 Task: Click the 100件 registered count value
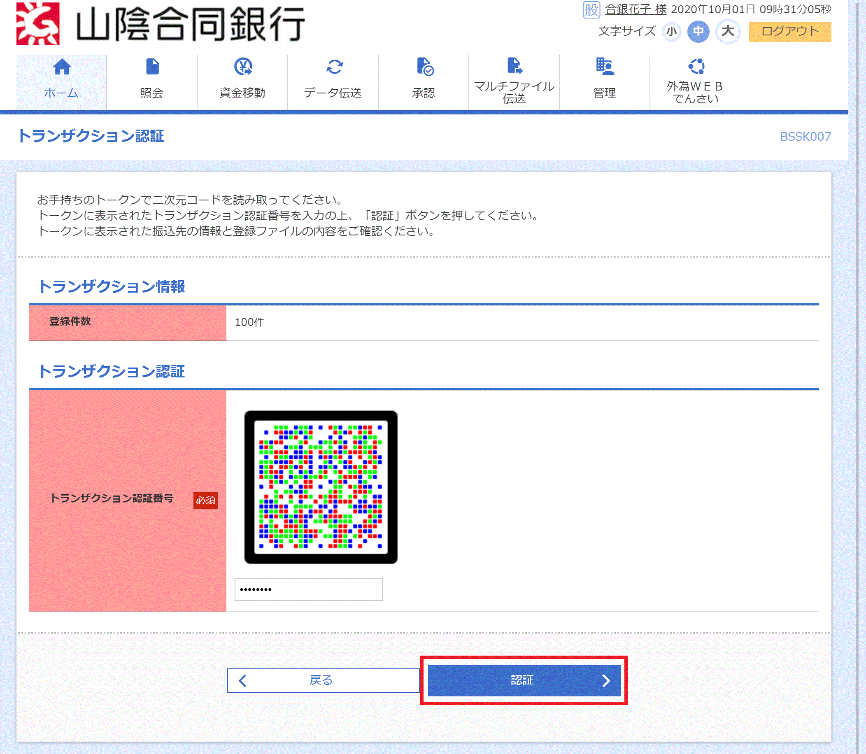click(249, 322)
